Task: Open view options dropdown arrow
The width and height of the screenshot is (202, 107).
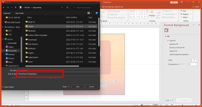Action: point(91,13)
